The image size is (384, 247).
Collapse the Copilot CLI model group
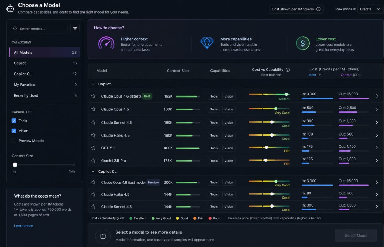tap(93, 172)
